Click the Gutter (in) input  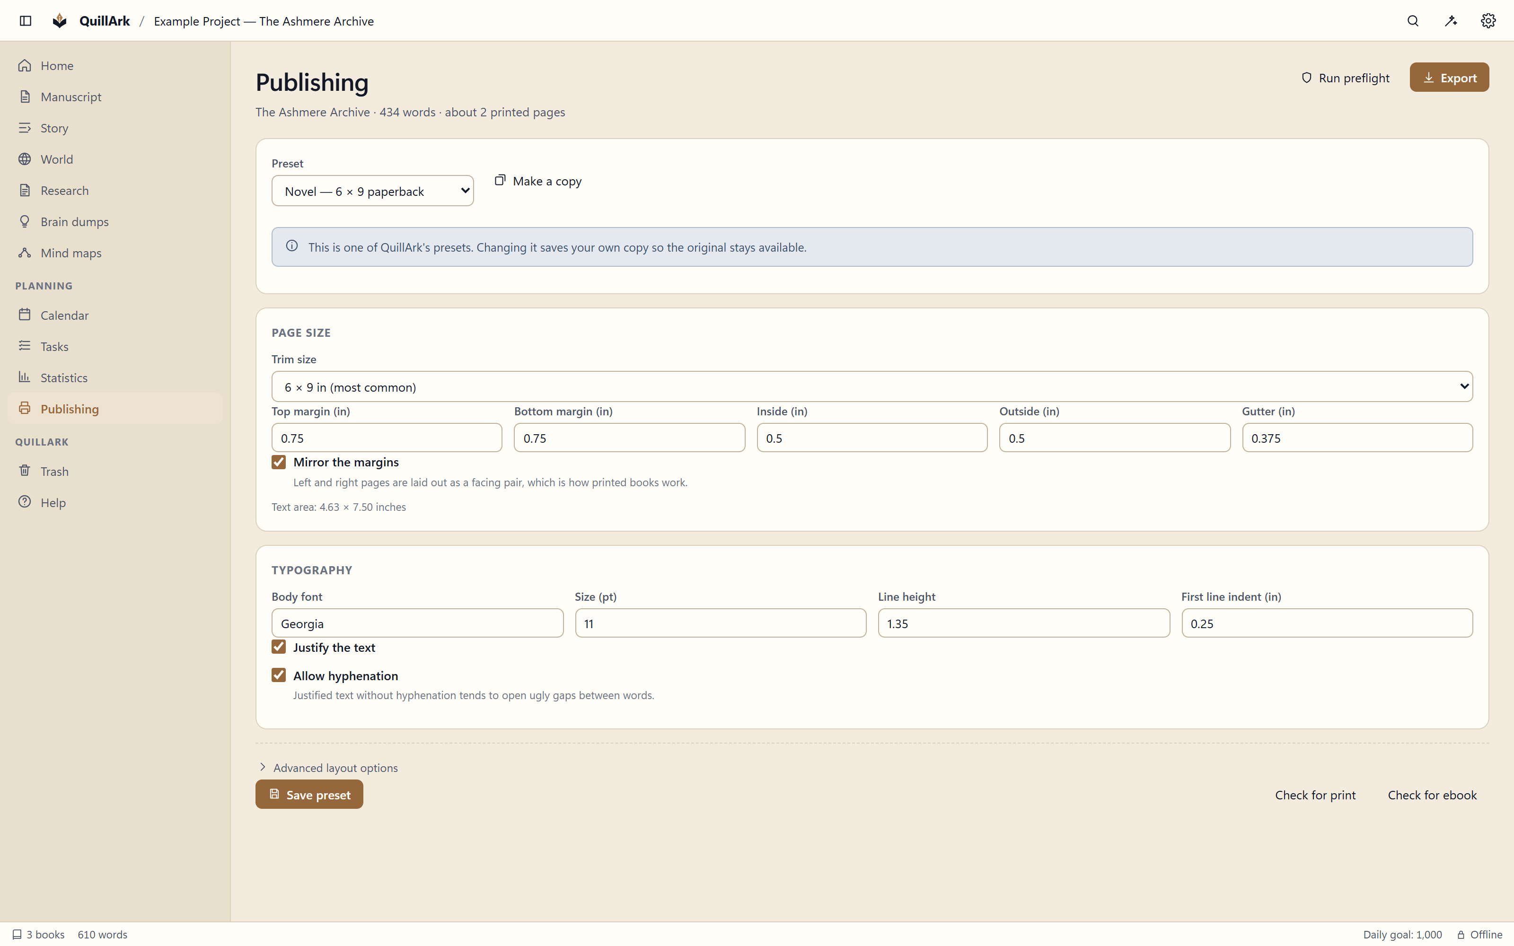pyautogui.click(x=1357, y=438)
